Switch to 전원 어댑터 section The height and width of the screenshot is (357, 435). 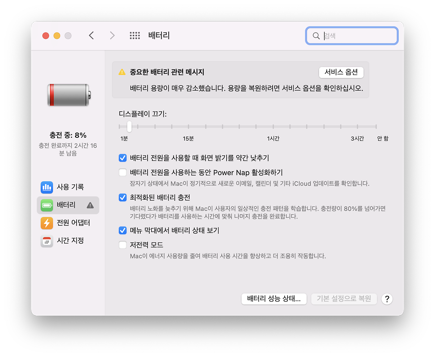click(68, 223)
